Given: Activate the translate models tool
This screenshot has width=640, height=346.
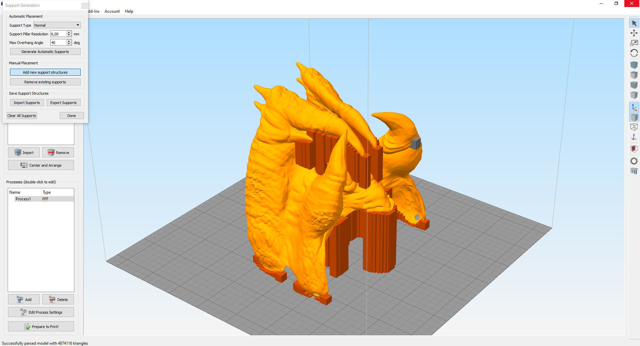Looking at the screenshot, I should [x=634, y=33].
